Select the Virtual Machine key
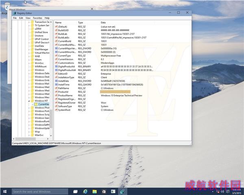This screenshot has width=244, height=195. tap(42, 53)
